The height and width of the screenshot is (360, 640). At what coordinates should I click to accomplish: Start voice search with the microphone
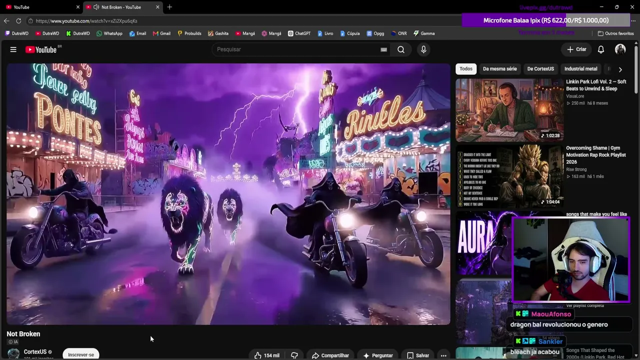423,49
